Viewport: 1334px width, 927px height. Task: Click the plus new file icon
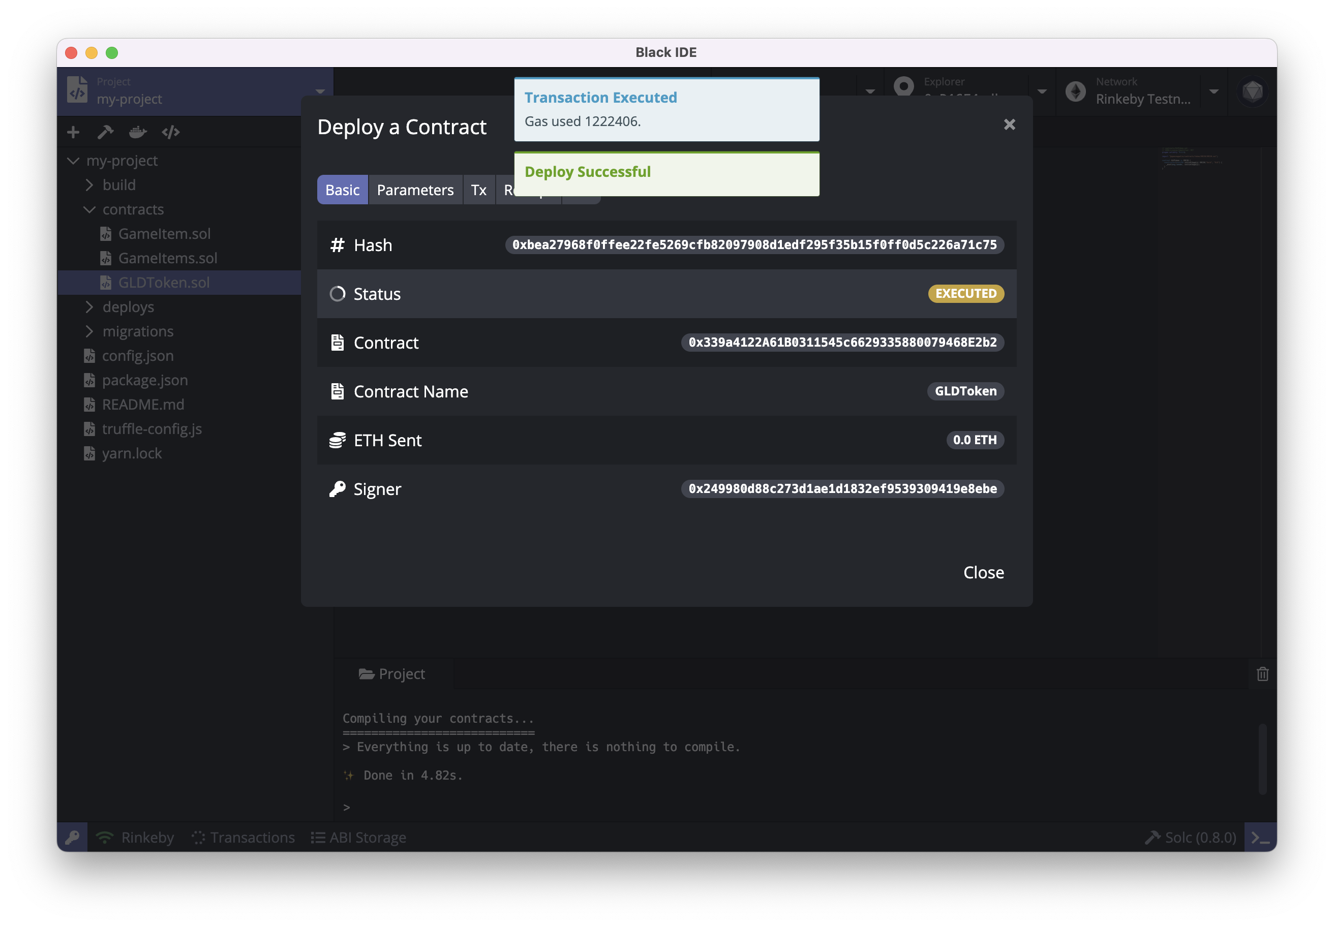coord(73,133)
